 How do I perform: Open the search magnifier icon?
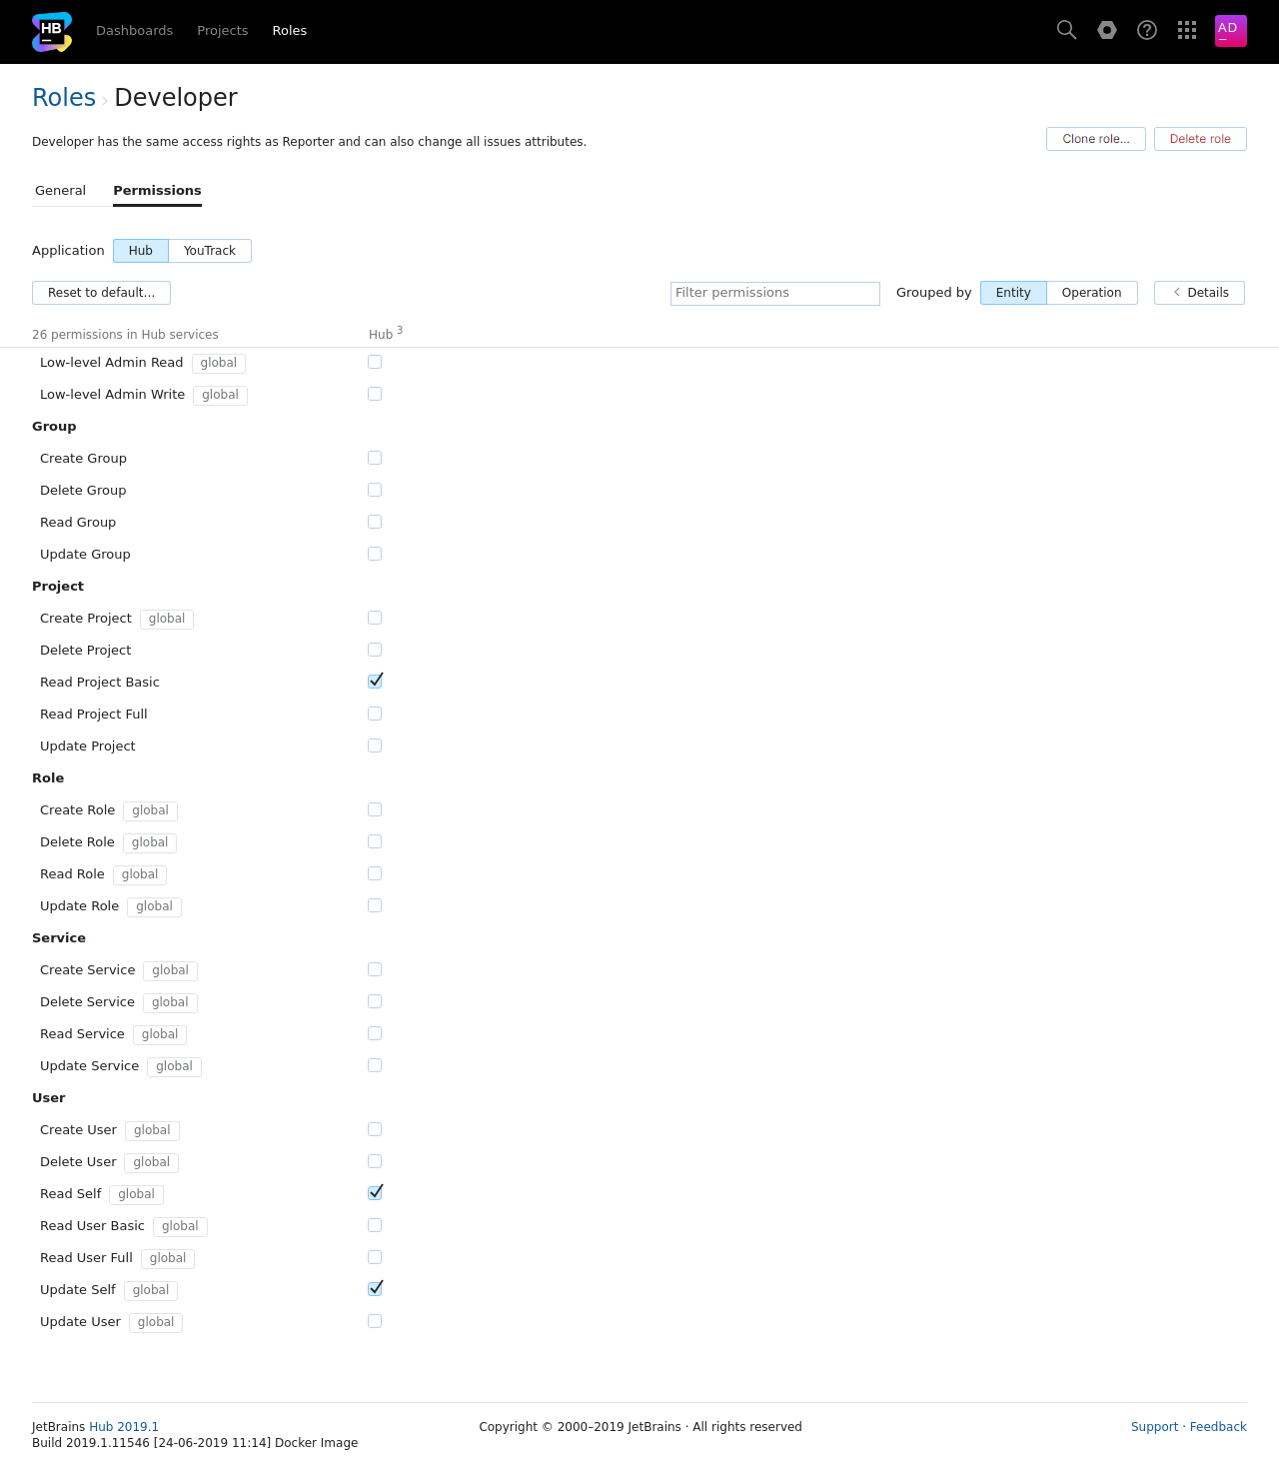1066,30
